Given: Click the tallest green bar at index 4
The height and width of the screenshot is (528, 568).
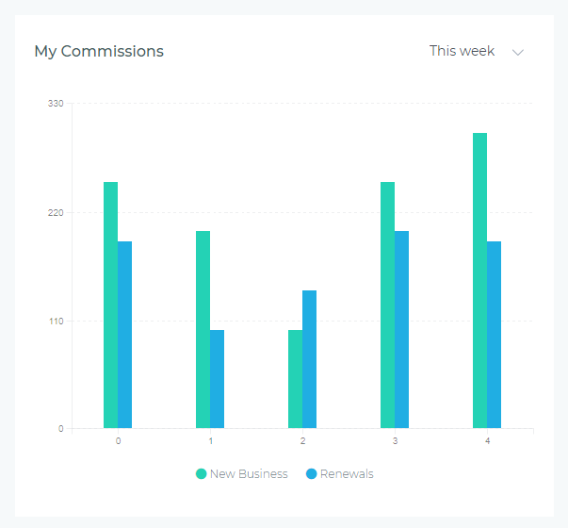Looking at the screenshot, I should 479,280.
